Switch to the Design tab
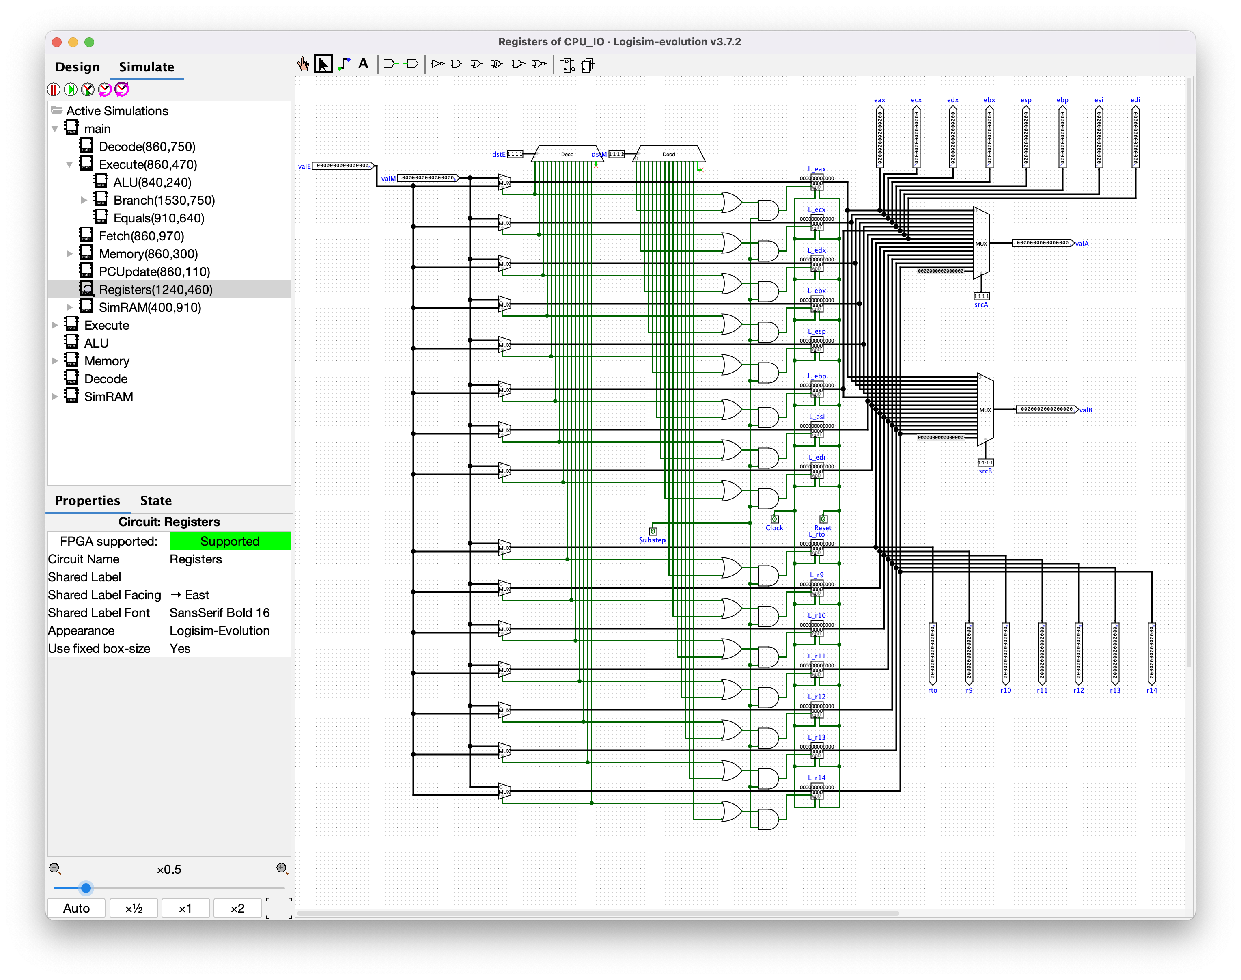The image size is (1241, 980). [78, 67]
